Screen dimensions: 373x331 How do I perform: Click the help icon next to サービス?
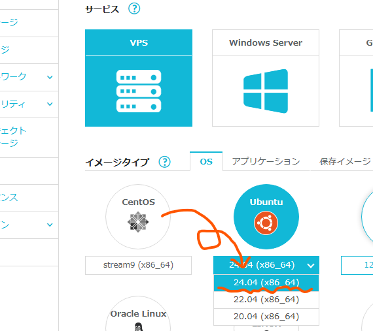coord(134,8)
